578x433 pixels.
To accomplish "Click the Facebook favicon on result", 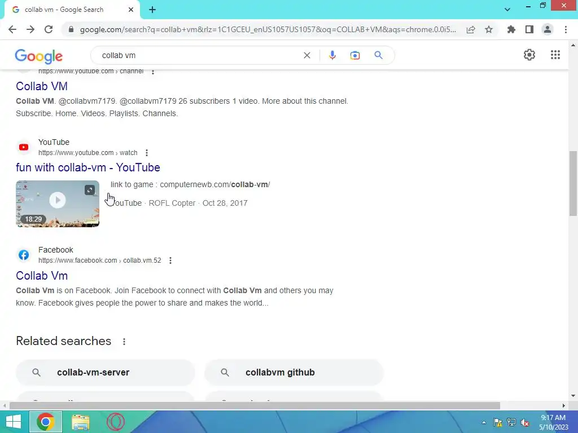I will (x=24, y=255).
